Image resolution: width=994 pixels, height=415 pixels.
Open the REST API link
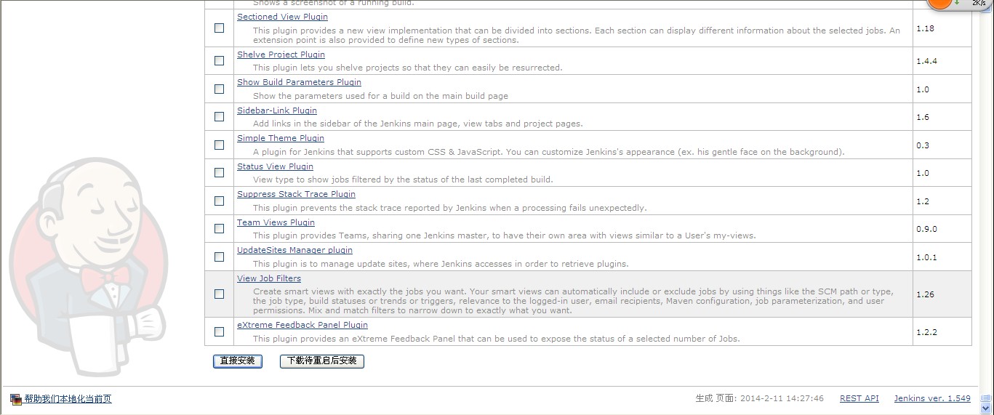(859, 398)
